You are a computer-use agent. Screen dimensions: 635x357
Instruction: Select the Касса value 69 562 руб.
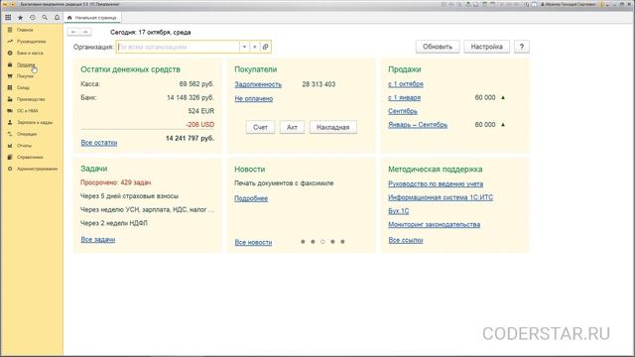(x=196, y=84)
